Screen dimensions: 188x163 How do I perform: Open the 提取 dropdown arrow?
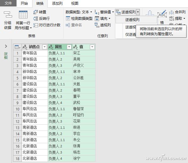184,19
